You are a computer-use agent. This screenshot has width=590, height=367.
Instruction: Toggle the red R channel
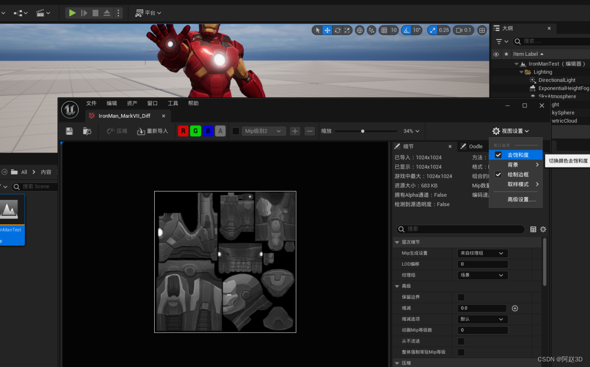[183, 131]
